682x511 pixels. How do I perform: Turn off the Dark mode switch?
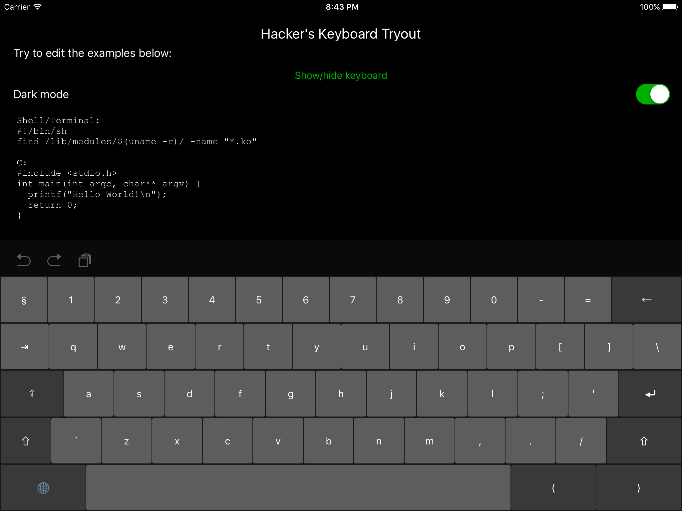652,94
